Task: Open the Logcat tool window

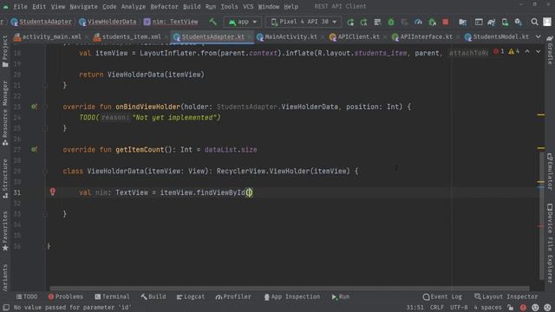Action: pos(191,296)
